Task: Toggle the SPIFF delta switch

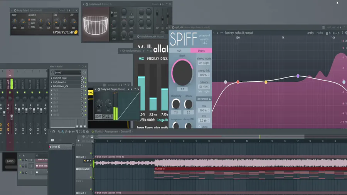Action: pos(199,127)
